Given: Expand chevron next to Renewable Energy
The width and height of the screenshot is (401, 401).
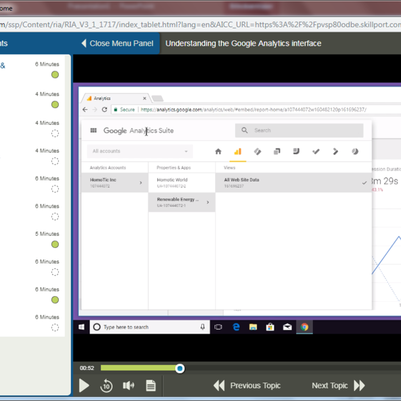Looking at the screenshot, I should click(208, 202).
